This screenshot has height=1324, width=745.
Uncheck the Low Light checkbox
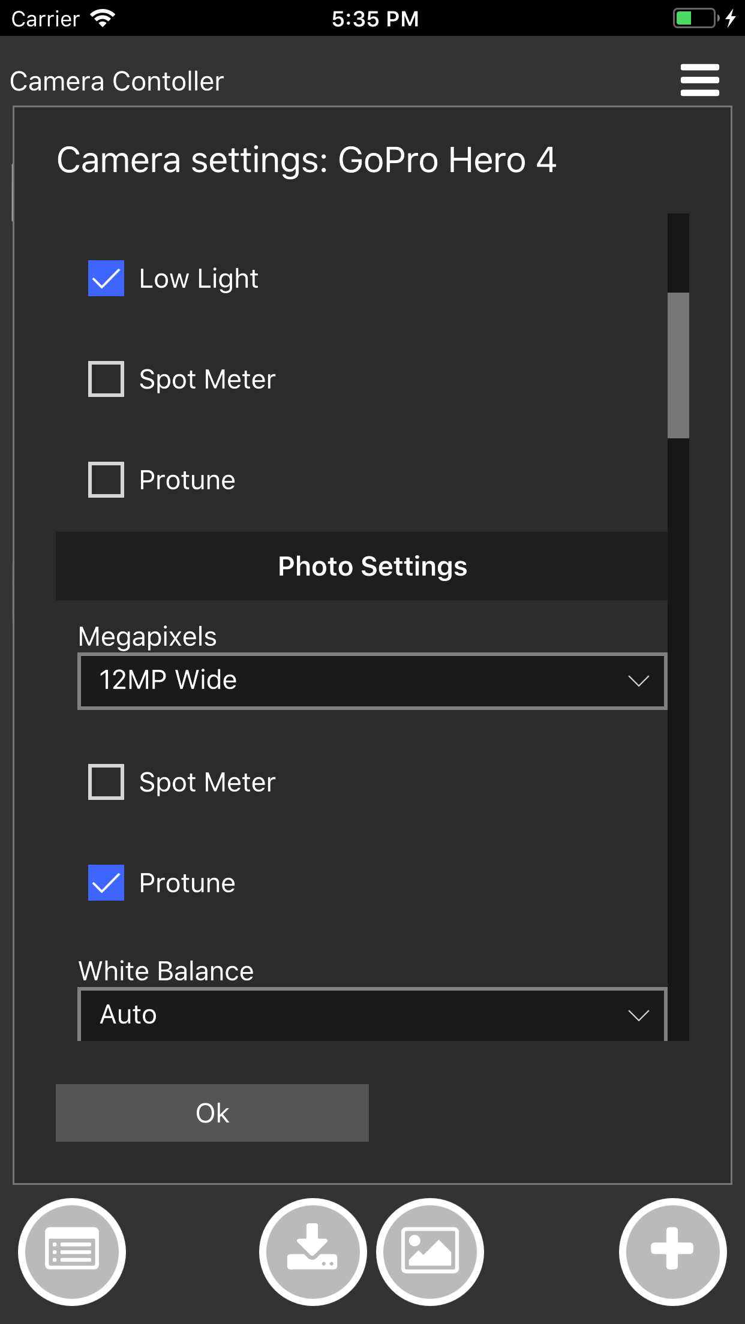point(106,278)
